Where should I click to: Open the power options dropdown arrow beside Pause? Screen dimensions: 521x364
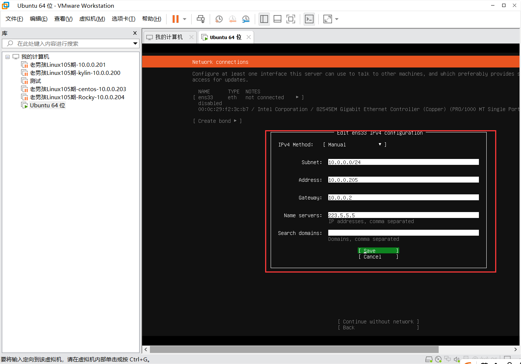point(185,19)
